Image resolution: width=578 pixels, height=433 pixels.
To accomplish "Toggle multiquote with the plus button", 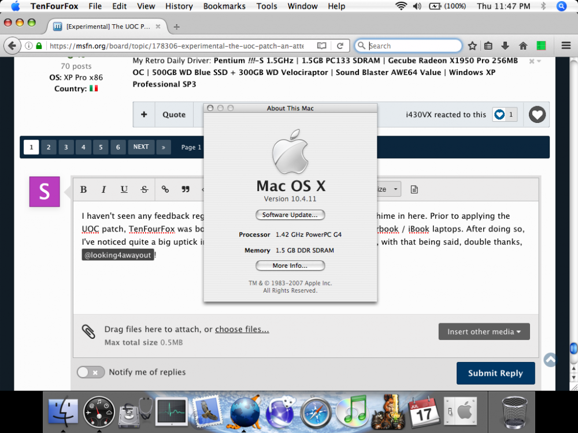I will 144,114.
